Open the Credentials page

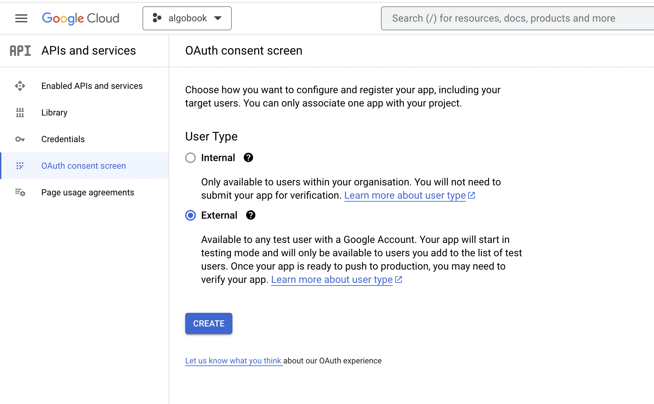(x=63, y=139)
